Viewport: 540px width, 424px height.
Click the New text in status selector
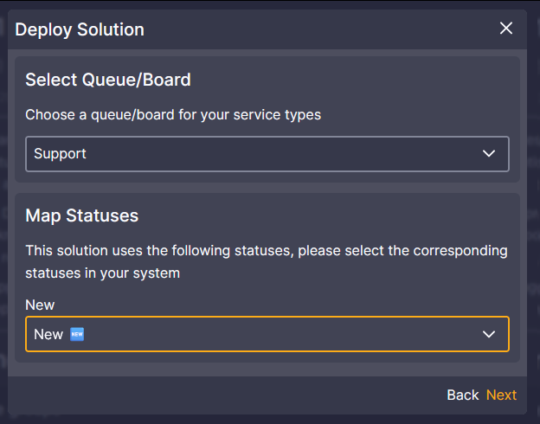pyautogui.click(x=48, y=334)
